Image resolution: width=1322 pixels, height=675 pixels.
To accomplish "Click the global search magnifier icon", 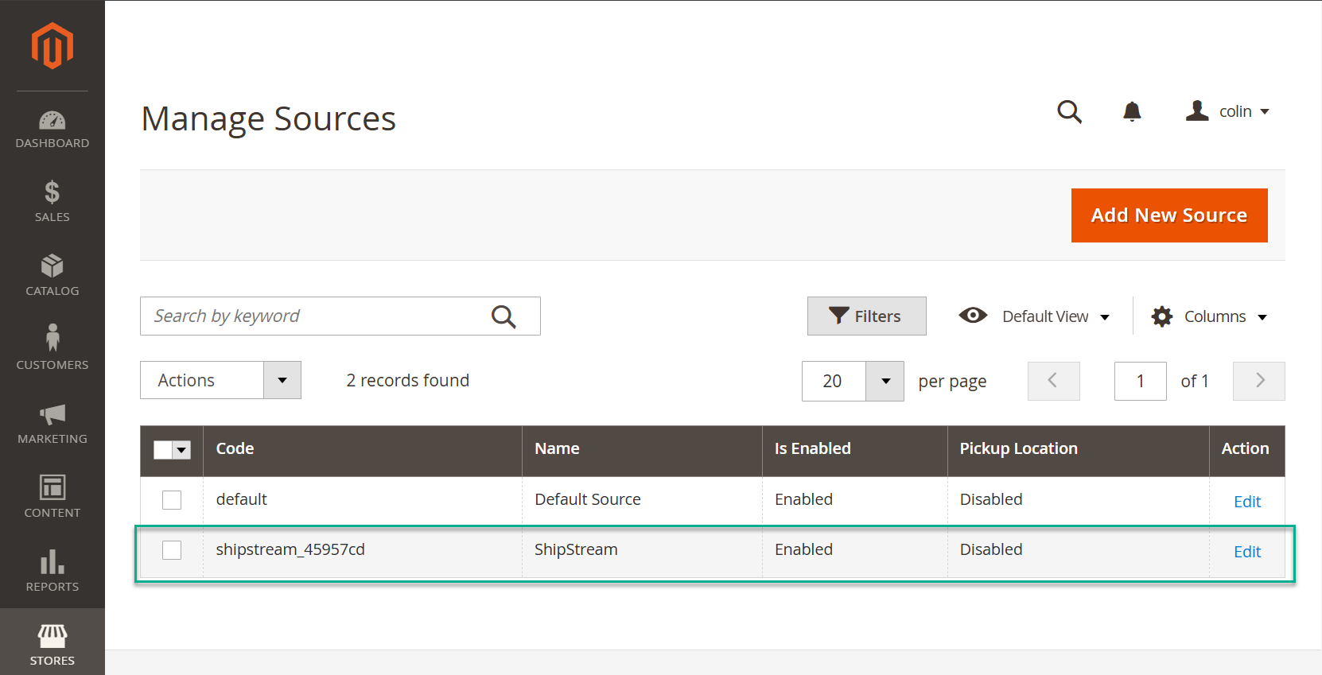I will pos(1069,112).
